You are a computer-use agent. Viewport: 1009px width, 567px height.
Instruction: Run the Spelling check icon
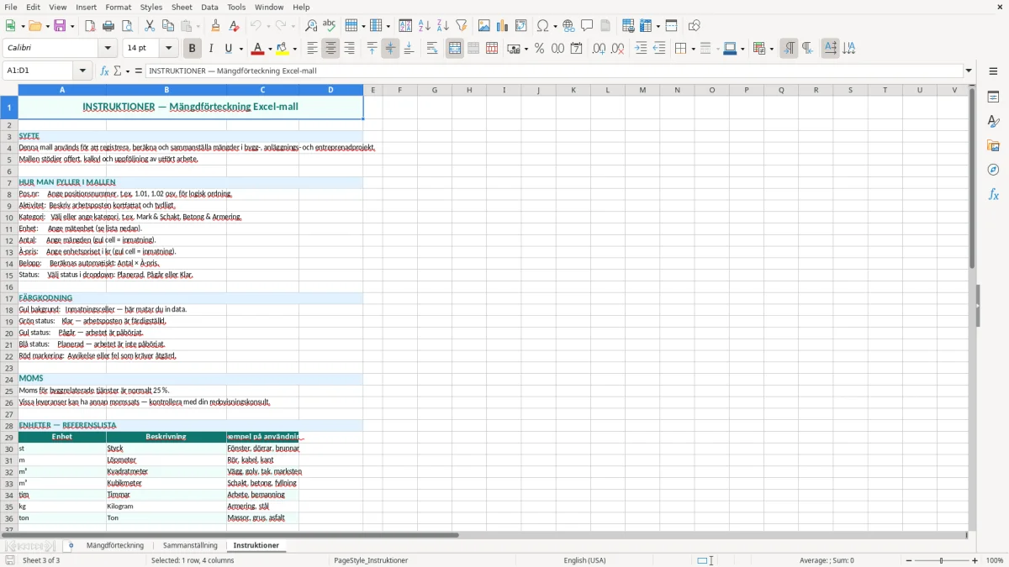pyautogui.click(x=330, y=26)
